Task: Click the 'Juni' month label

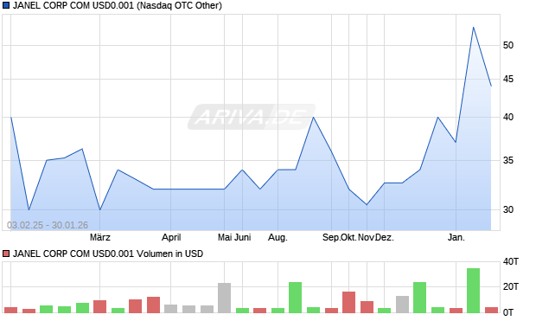Action: pyautogui.click(x=242, y=237)
